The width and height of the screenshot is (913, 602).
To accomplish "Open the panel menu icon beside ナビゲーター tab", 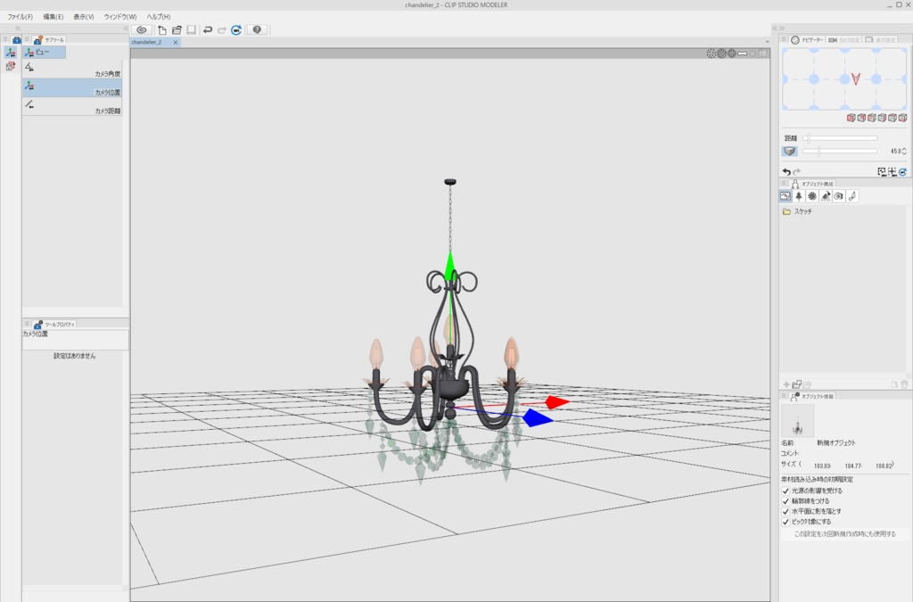I will coord(784,39).
